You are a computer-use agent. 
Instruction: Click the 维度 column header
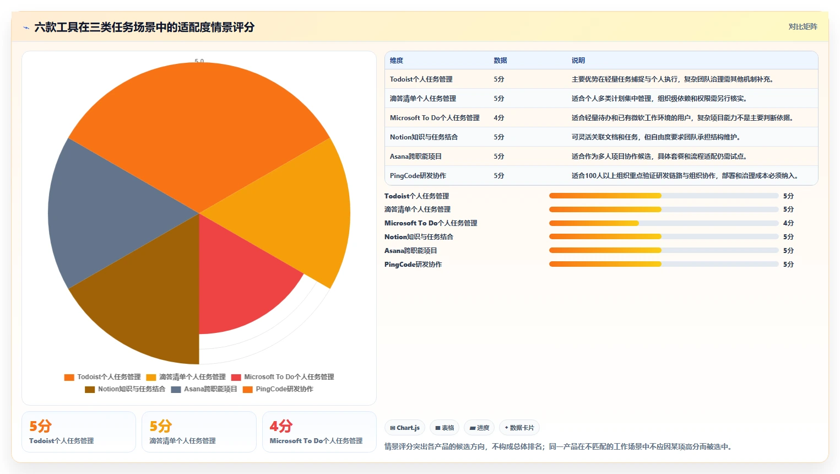[x=397, y=61]
